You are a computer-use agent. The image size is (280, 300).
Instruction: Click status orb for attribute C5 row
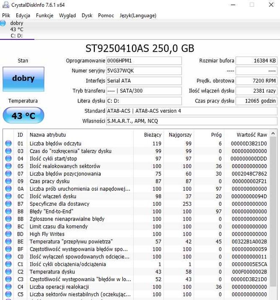point(8,294)
